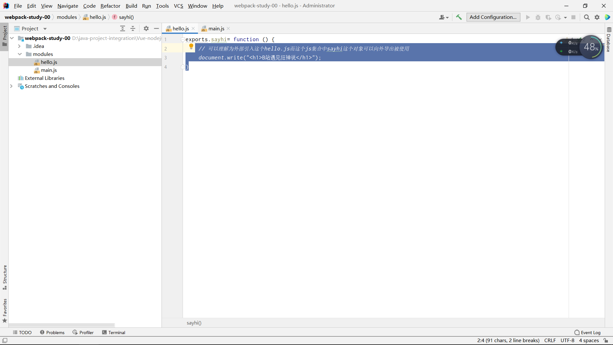Open Project panel options gear
Viewport: 613px width, 345px height.
tap(146, 29)
